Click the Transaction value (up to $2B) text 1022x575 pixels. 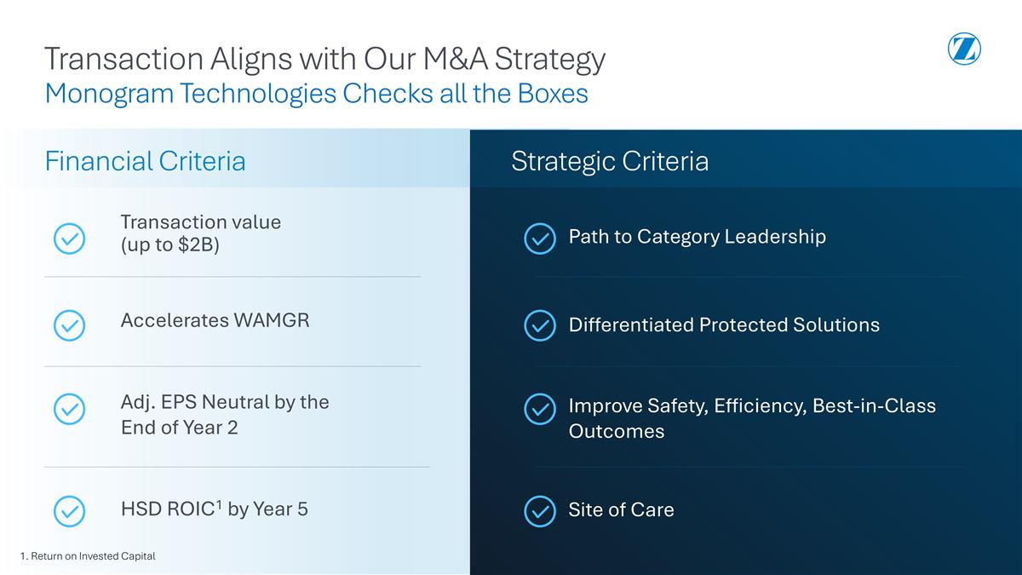point(200,233)
